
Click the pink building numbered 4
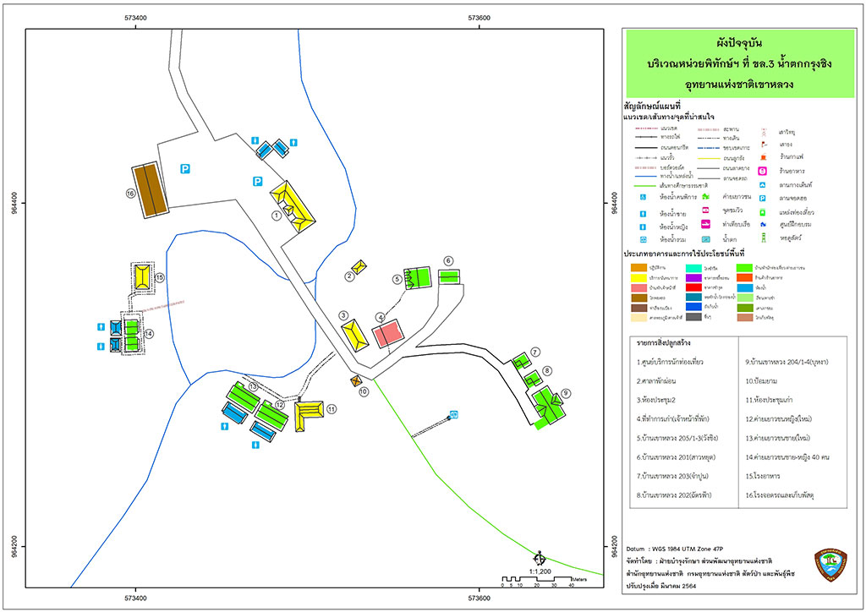pos(387,333)
